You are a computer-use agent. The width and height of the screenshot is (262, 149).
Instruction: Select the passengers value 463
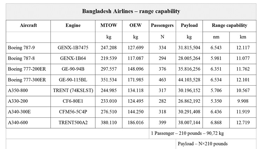click(162, 80)
